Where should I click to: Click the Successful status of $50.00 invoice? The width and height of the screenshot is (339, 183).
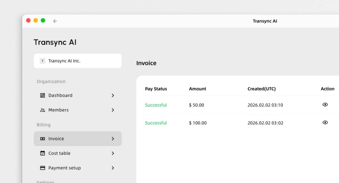[x=156, y=105]
